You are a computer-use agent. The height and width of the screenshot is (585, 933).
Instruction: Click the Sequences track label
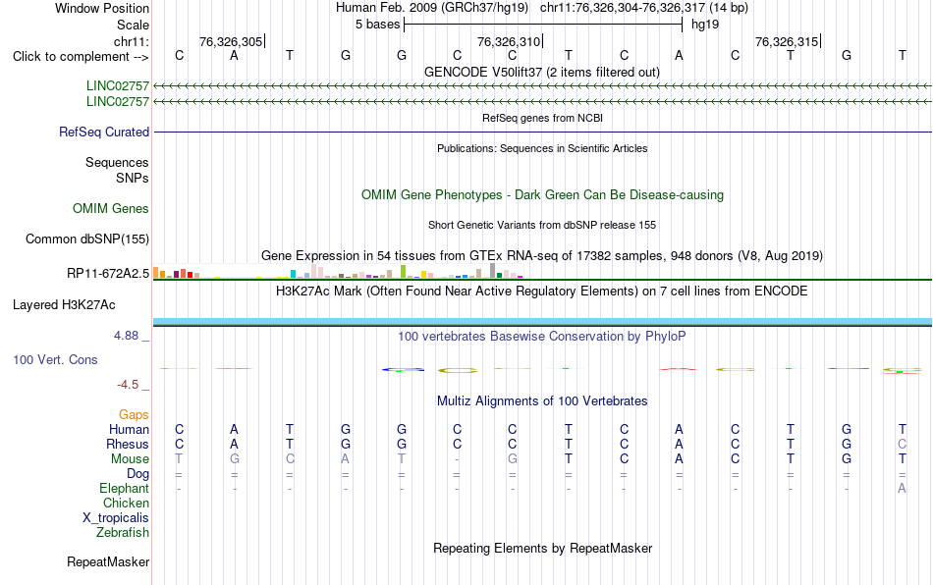[117, 162]
